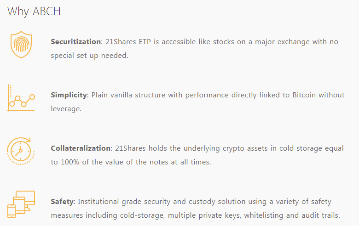359x226 pixels.
Task: Click the text 'special set up needed.'
Action: [x=90, y=56]
